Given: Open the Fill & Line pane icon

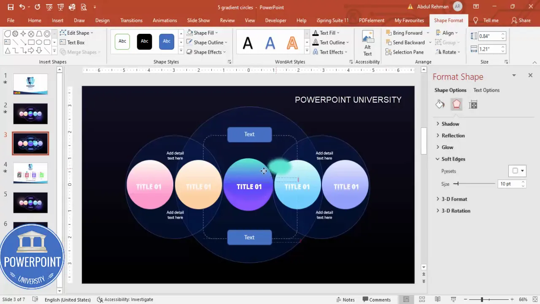Looking at the screenshot, I should tap(440, 104).
